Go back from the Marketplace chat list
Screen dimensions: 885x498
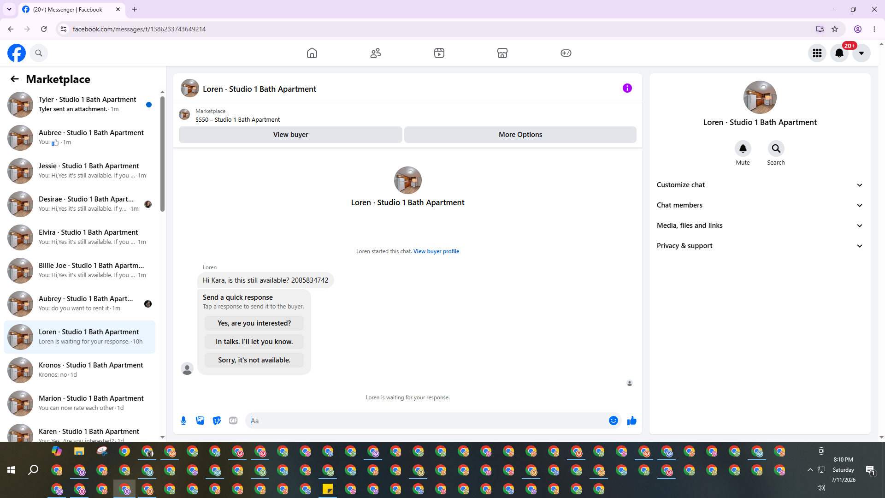(x=15, y=79)
